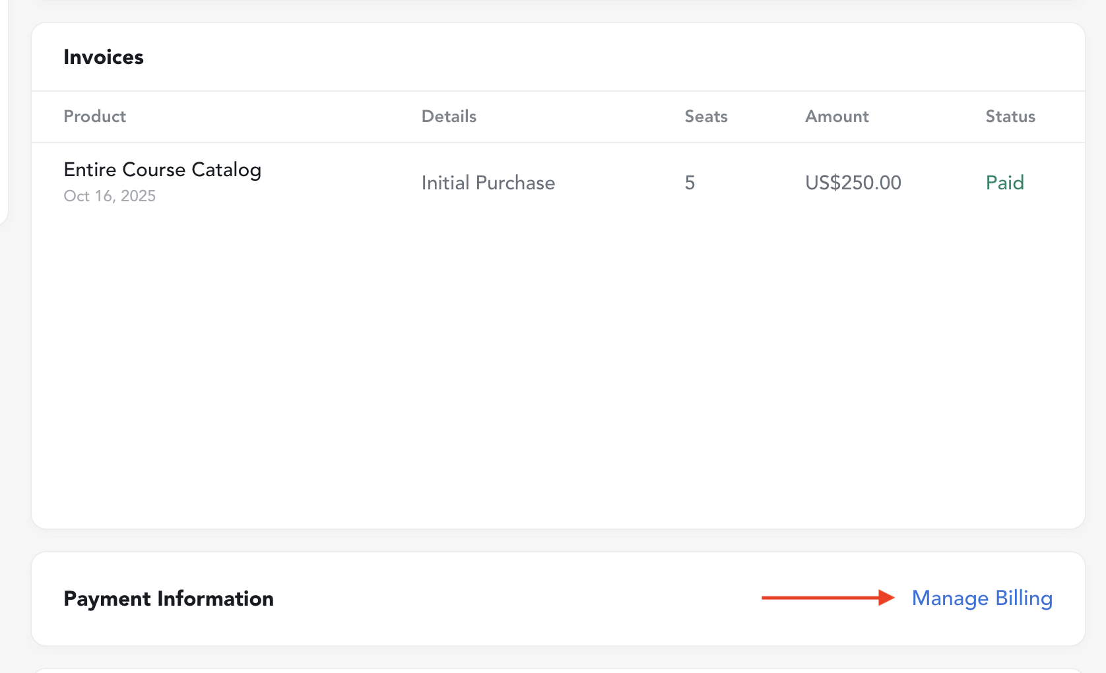Click the Status column header
This screenshot has height=673, width=1106.
tap(1010, 117)
